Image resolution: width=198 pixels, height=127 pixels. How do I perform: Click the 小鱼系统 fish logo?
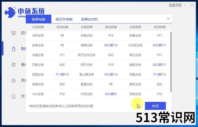click(x=10, y=12)
